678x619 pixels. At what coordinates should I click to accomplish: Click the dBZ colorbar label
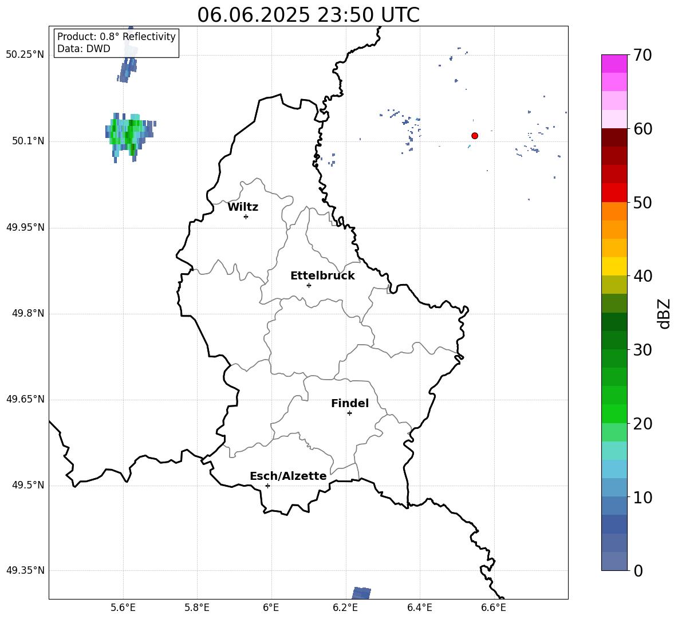point(664,313)
